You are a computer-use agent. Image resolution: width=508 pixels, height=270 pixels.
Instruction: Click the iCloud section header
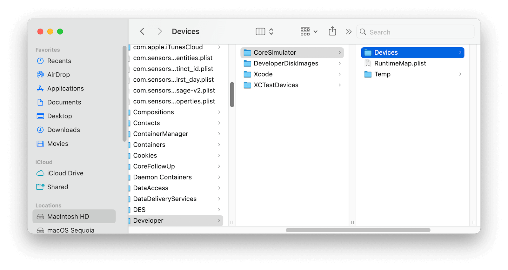pyautogui.click(x=44, y=162)
